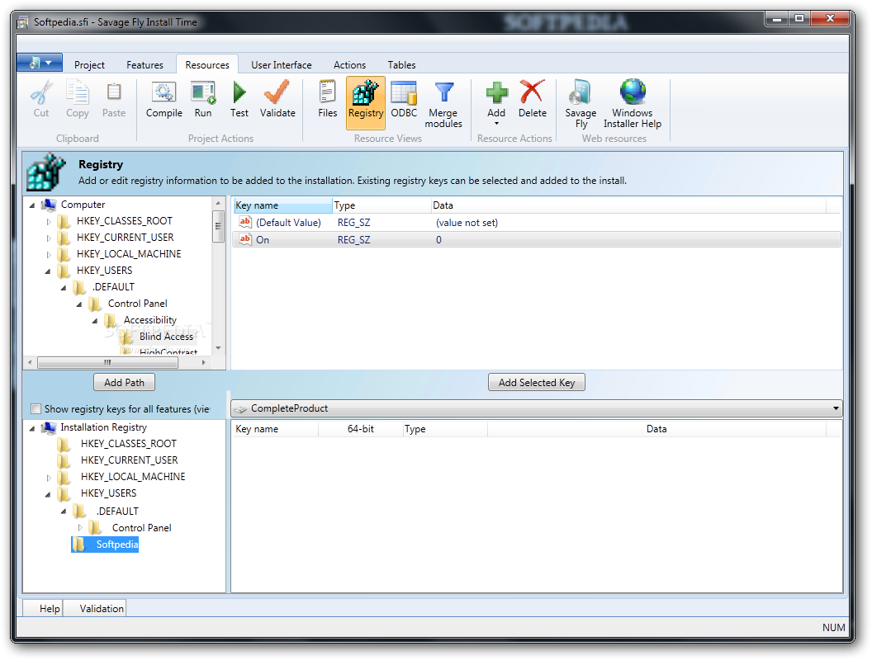Click the 'ab' icon of On value
This screenshot has height=660, width=872.
point(244,239)
